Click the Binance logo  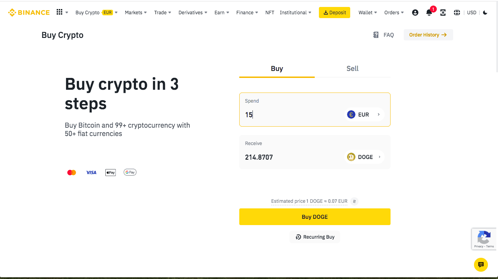tap(29, 12)
